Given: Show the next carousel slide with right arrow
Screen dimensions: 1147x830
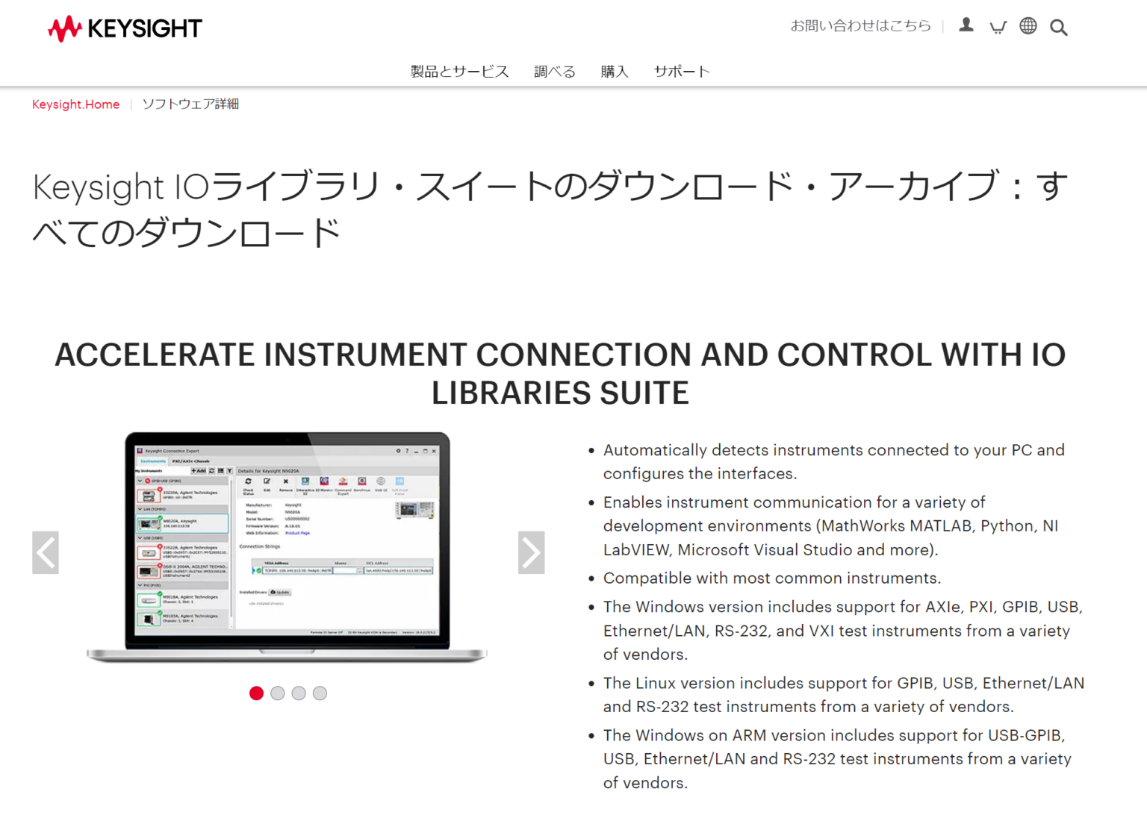Looking at the screenshot, I should [x=531, y=552].
